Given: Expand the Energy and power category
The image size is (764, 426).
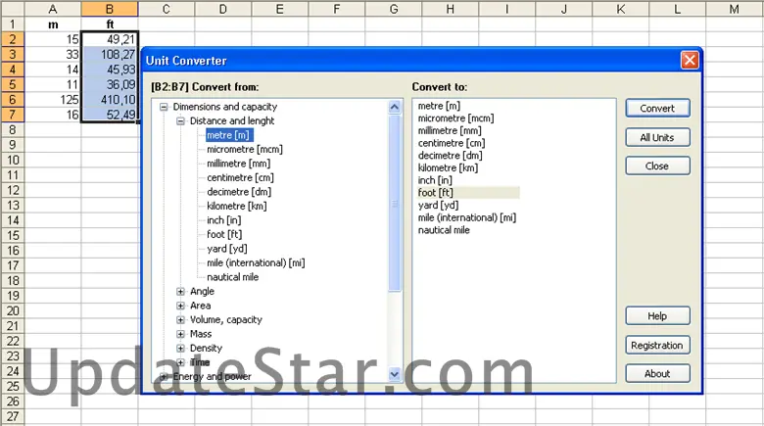Looking at the screenshot, I should (x=164, y=376).
